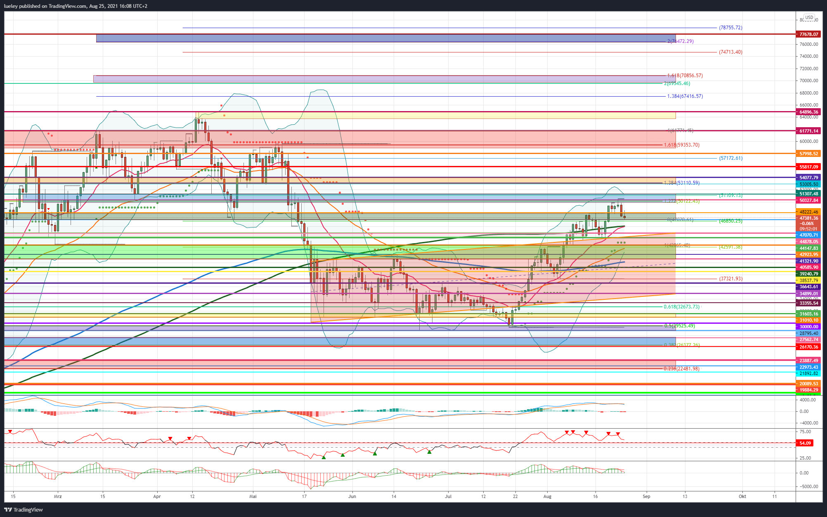Click the (46850.25) green level annotation
This screenshot has width=827, height=517.
pyautogui.click(x=730, y=221)
